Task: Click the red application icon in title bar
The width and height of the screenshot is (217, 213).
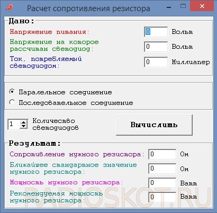Action: pyautogui.click(x=9, y=8)
